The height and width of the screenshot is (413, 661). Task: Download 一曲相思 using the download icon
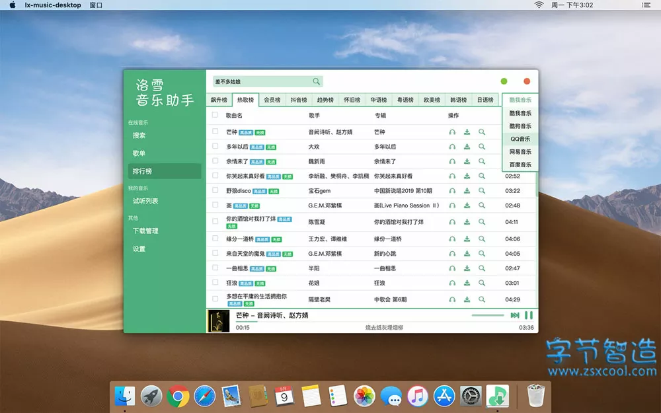(467, 268)
